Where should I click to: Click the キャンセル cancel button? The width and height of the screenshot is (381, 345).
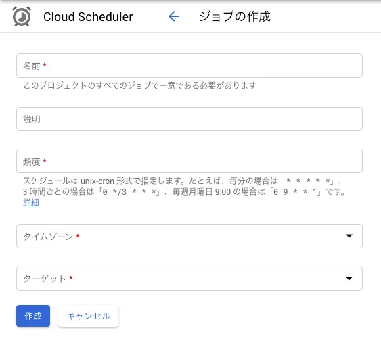(x=88, y=316)
